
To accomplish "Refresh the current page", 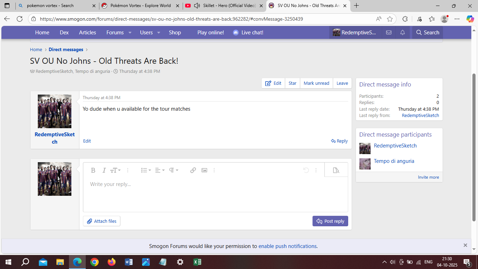I will coord(20,19).
